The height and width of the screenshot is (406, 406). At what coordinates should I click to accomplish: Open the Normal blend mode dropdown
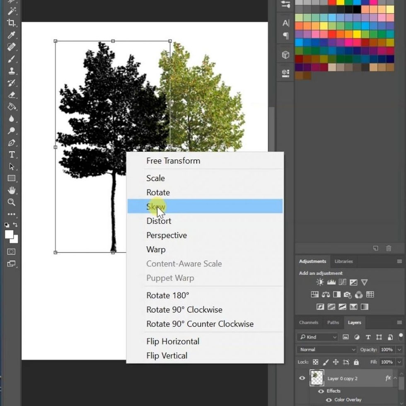point(327,350)
